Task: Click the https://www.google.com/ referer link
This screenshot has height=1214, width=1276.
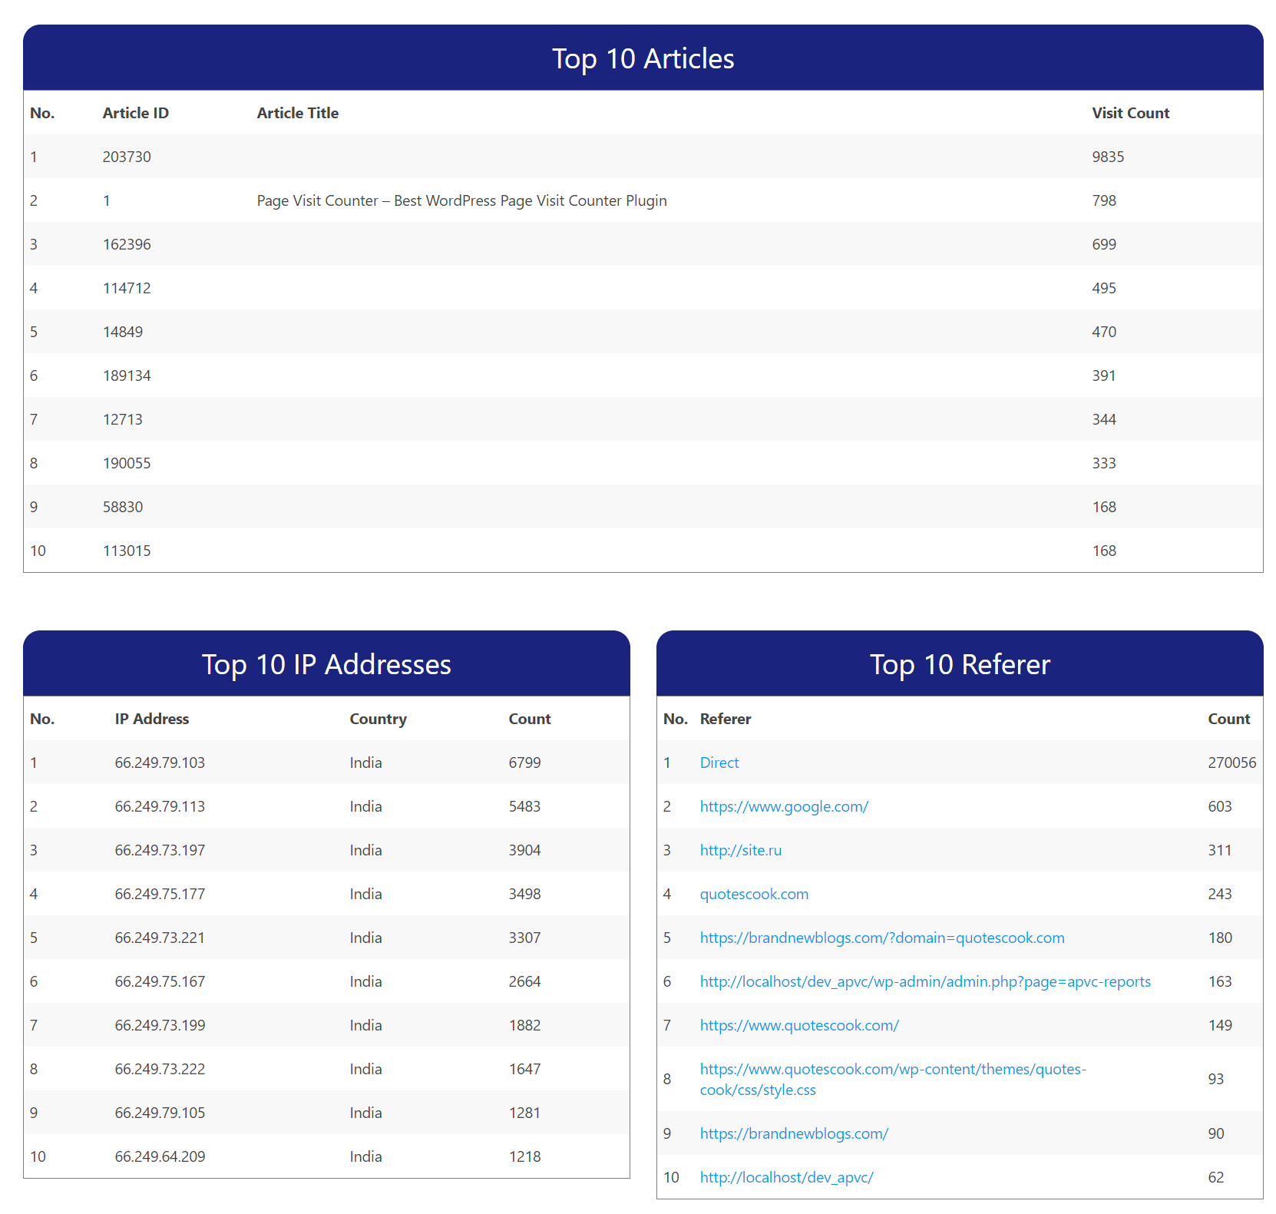Action: pyautogui.click(x=783, y=806)
